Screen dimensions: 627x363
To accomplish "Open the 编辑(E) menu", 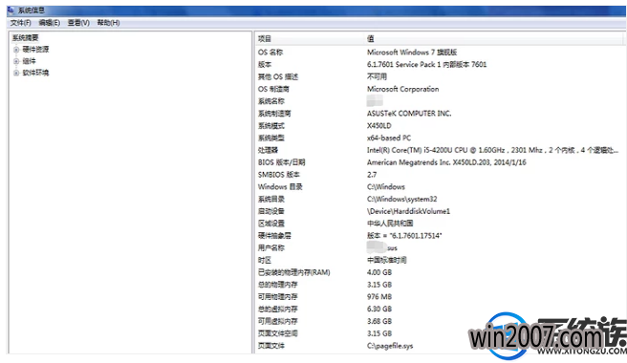I will [x=49, y=23].
